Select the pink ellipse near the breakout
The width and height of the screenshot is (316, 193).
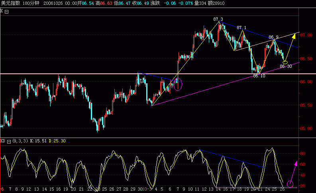coord(178,84)
